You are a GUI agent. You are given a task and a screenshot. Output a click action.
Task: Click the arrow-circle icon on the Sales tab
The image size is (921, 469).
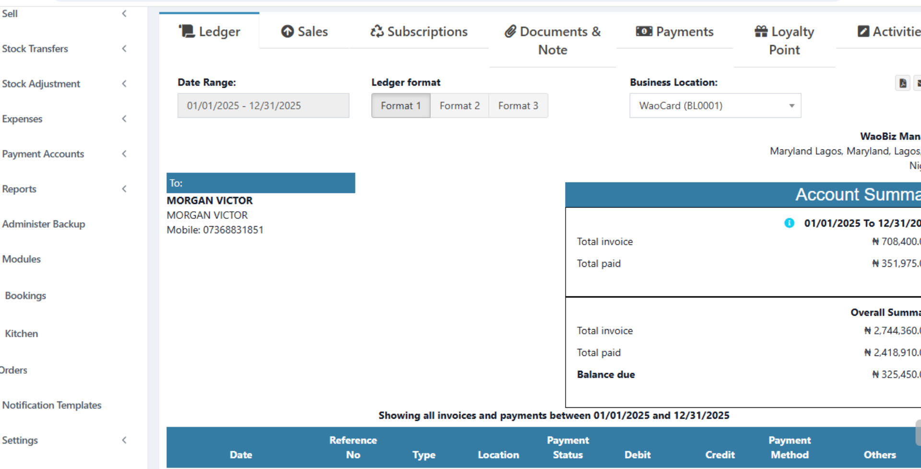click(287, 31)
